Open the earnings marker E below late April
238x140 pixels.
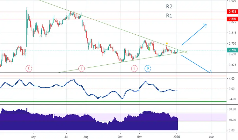(29, 68)
